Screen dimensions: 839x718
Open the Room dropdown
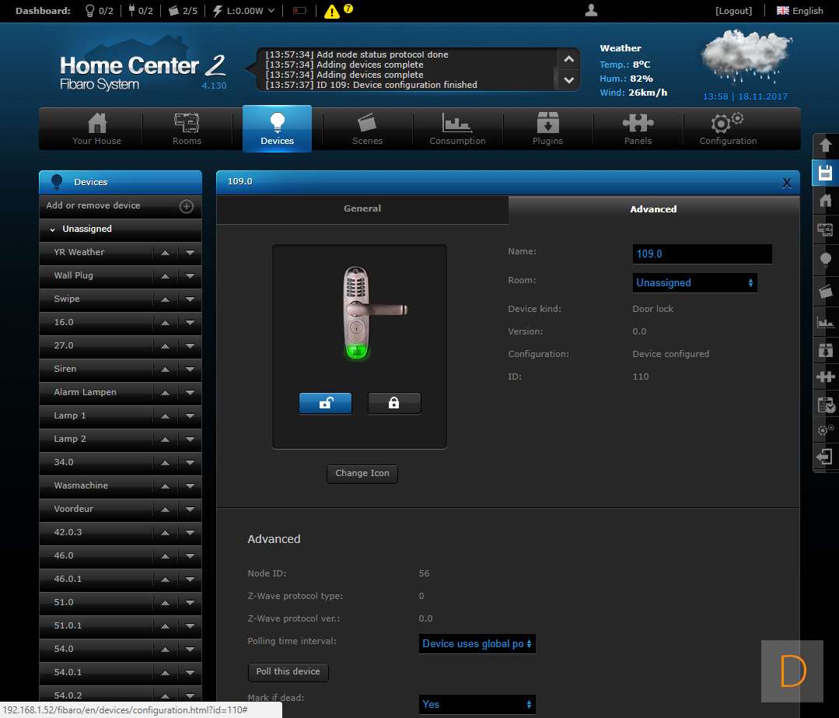tap(694, 282)
